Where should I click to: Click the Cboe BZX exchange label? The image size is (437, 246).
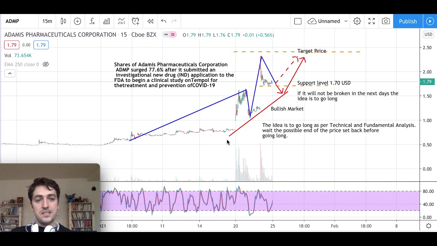144,35
